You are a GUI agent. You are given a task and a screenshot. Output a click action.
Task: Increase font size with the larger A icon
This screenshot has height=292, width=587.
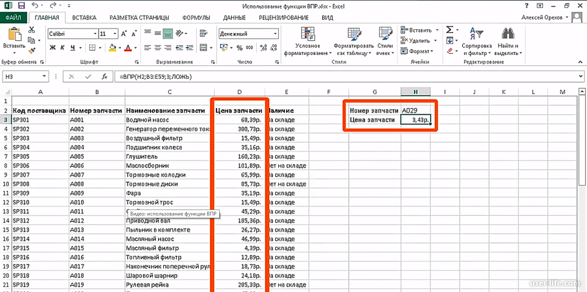point(124,33)
